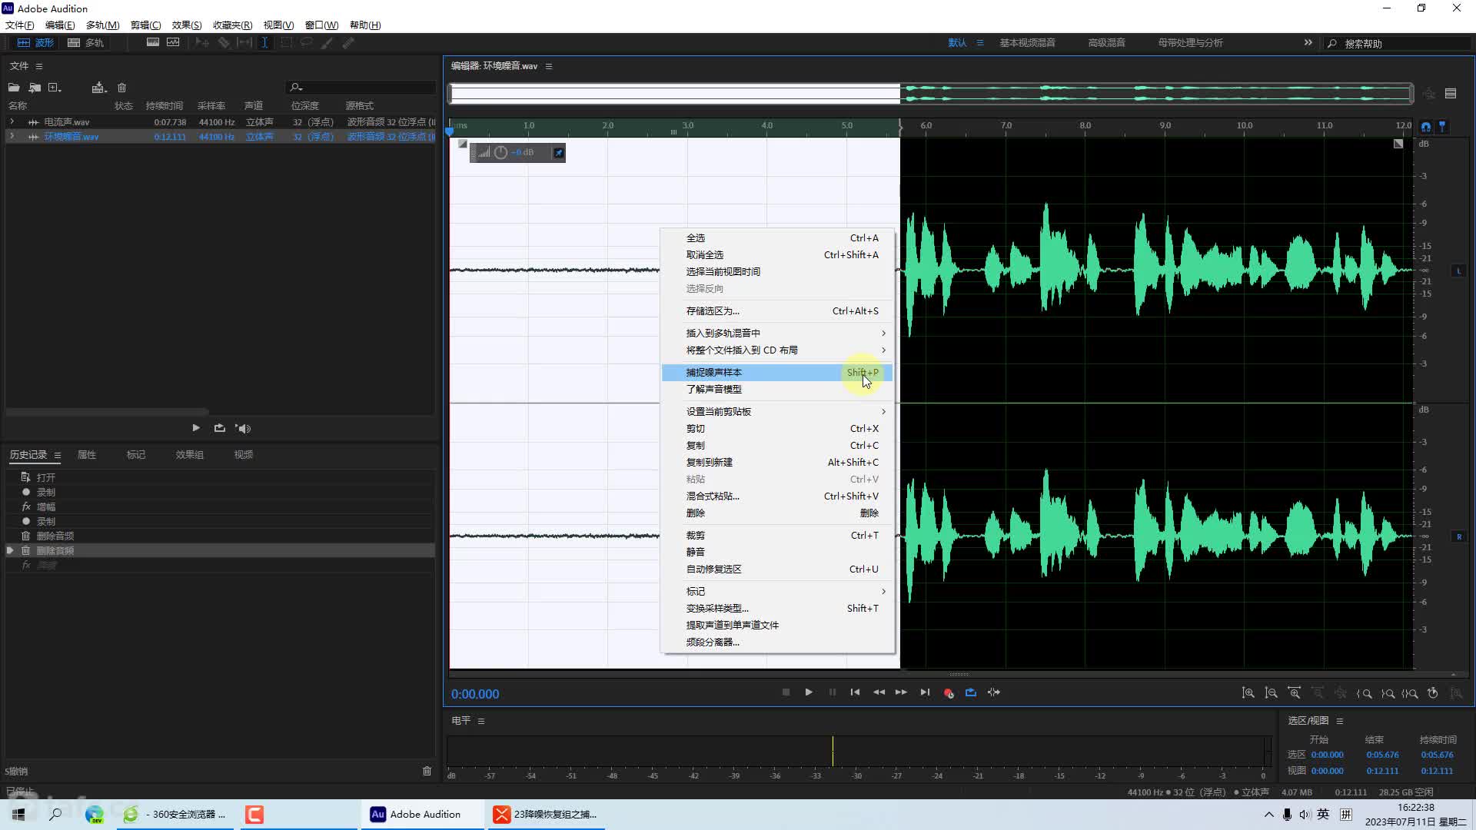Switch to Multitrack (多轨) view
Screen dimensions: 1476x830
click(x=85, y=43)
